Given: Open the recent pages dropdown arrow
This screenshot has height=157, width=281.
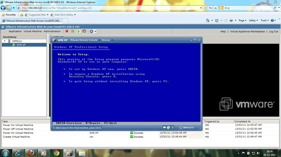Looking at the screenshot, I should click(14, 8).
